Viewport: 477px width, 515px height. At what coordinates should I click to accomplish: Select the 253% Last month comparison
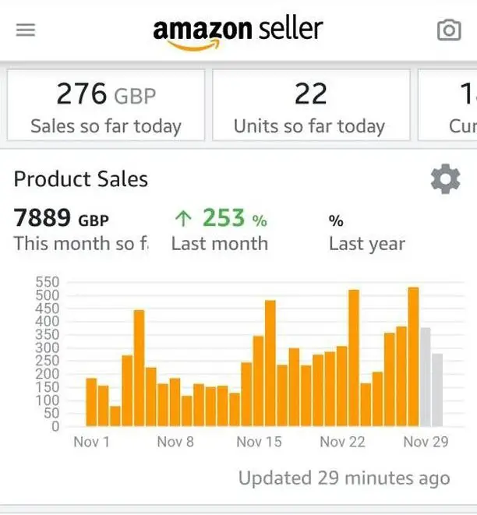[220, 230]
